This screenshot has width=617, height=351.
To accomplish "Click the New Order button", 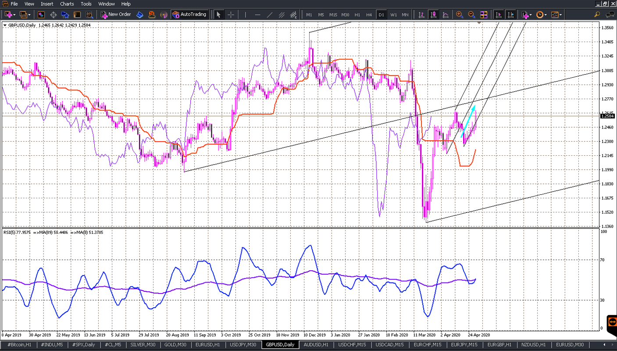I will (116, 14).
